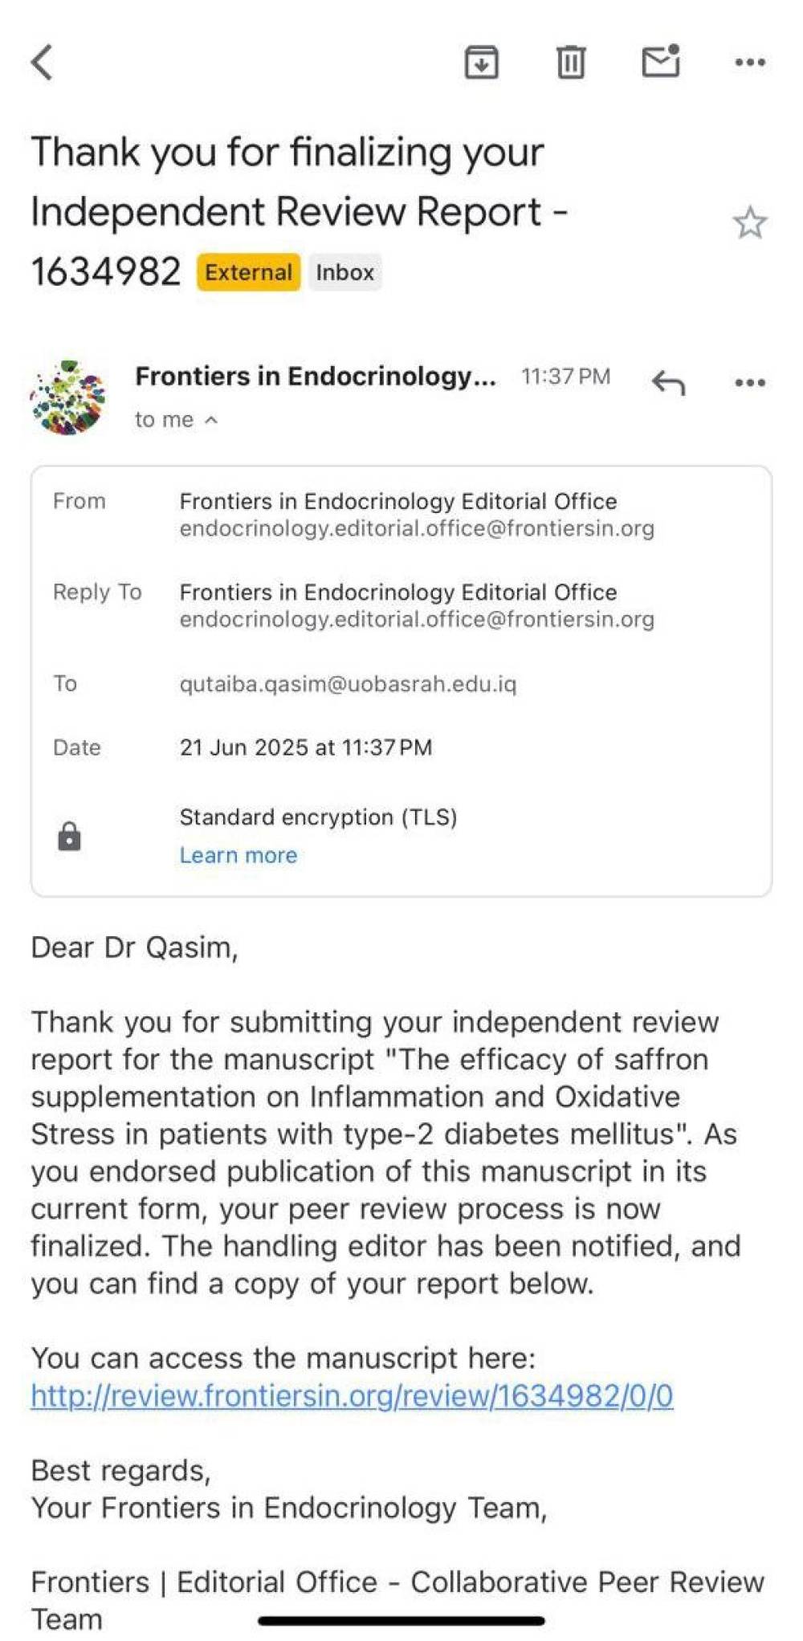Archive this email
The image size is (803, 1641).
click(x=481, y=62)
